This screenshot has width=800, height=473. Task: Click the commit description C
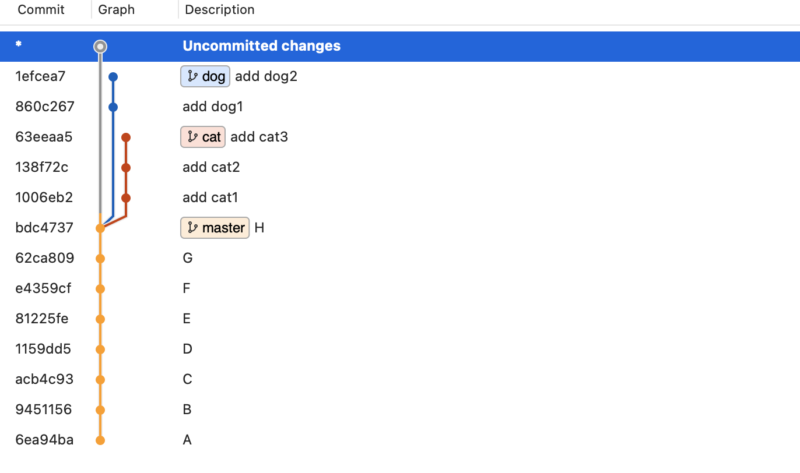click(x=187, y=379)
